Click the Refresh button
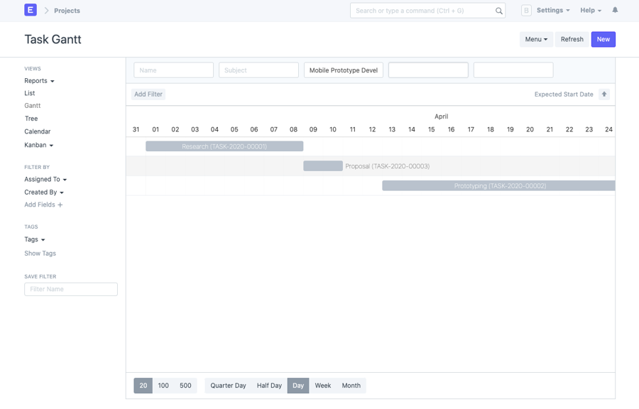The width and height of the screenshot is (639, 409). click(x=572, y=39)
